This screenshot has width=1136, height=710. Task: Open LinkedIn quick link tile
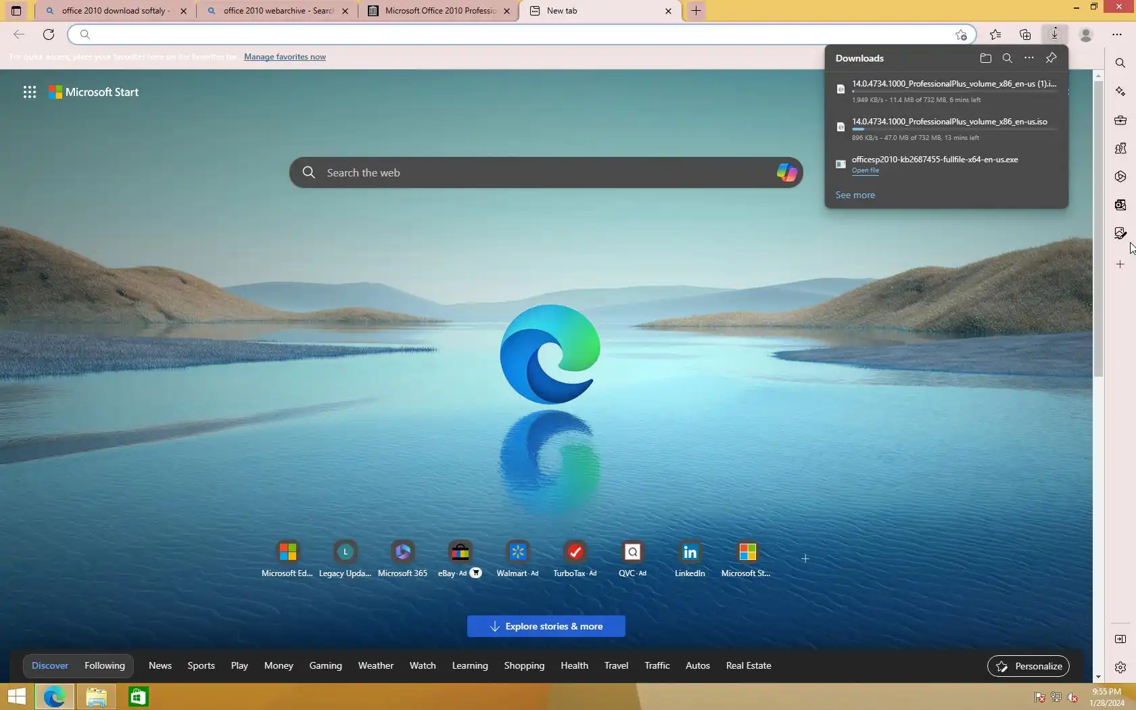(x=690, y=559)
